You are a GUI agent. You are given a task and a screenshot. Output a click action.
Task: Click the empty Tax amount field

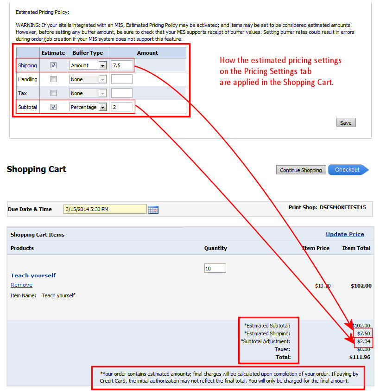[122, 93]
